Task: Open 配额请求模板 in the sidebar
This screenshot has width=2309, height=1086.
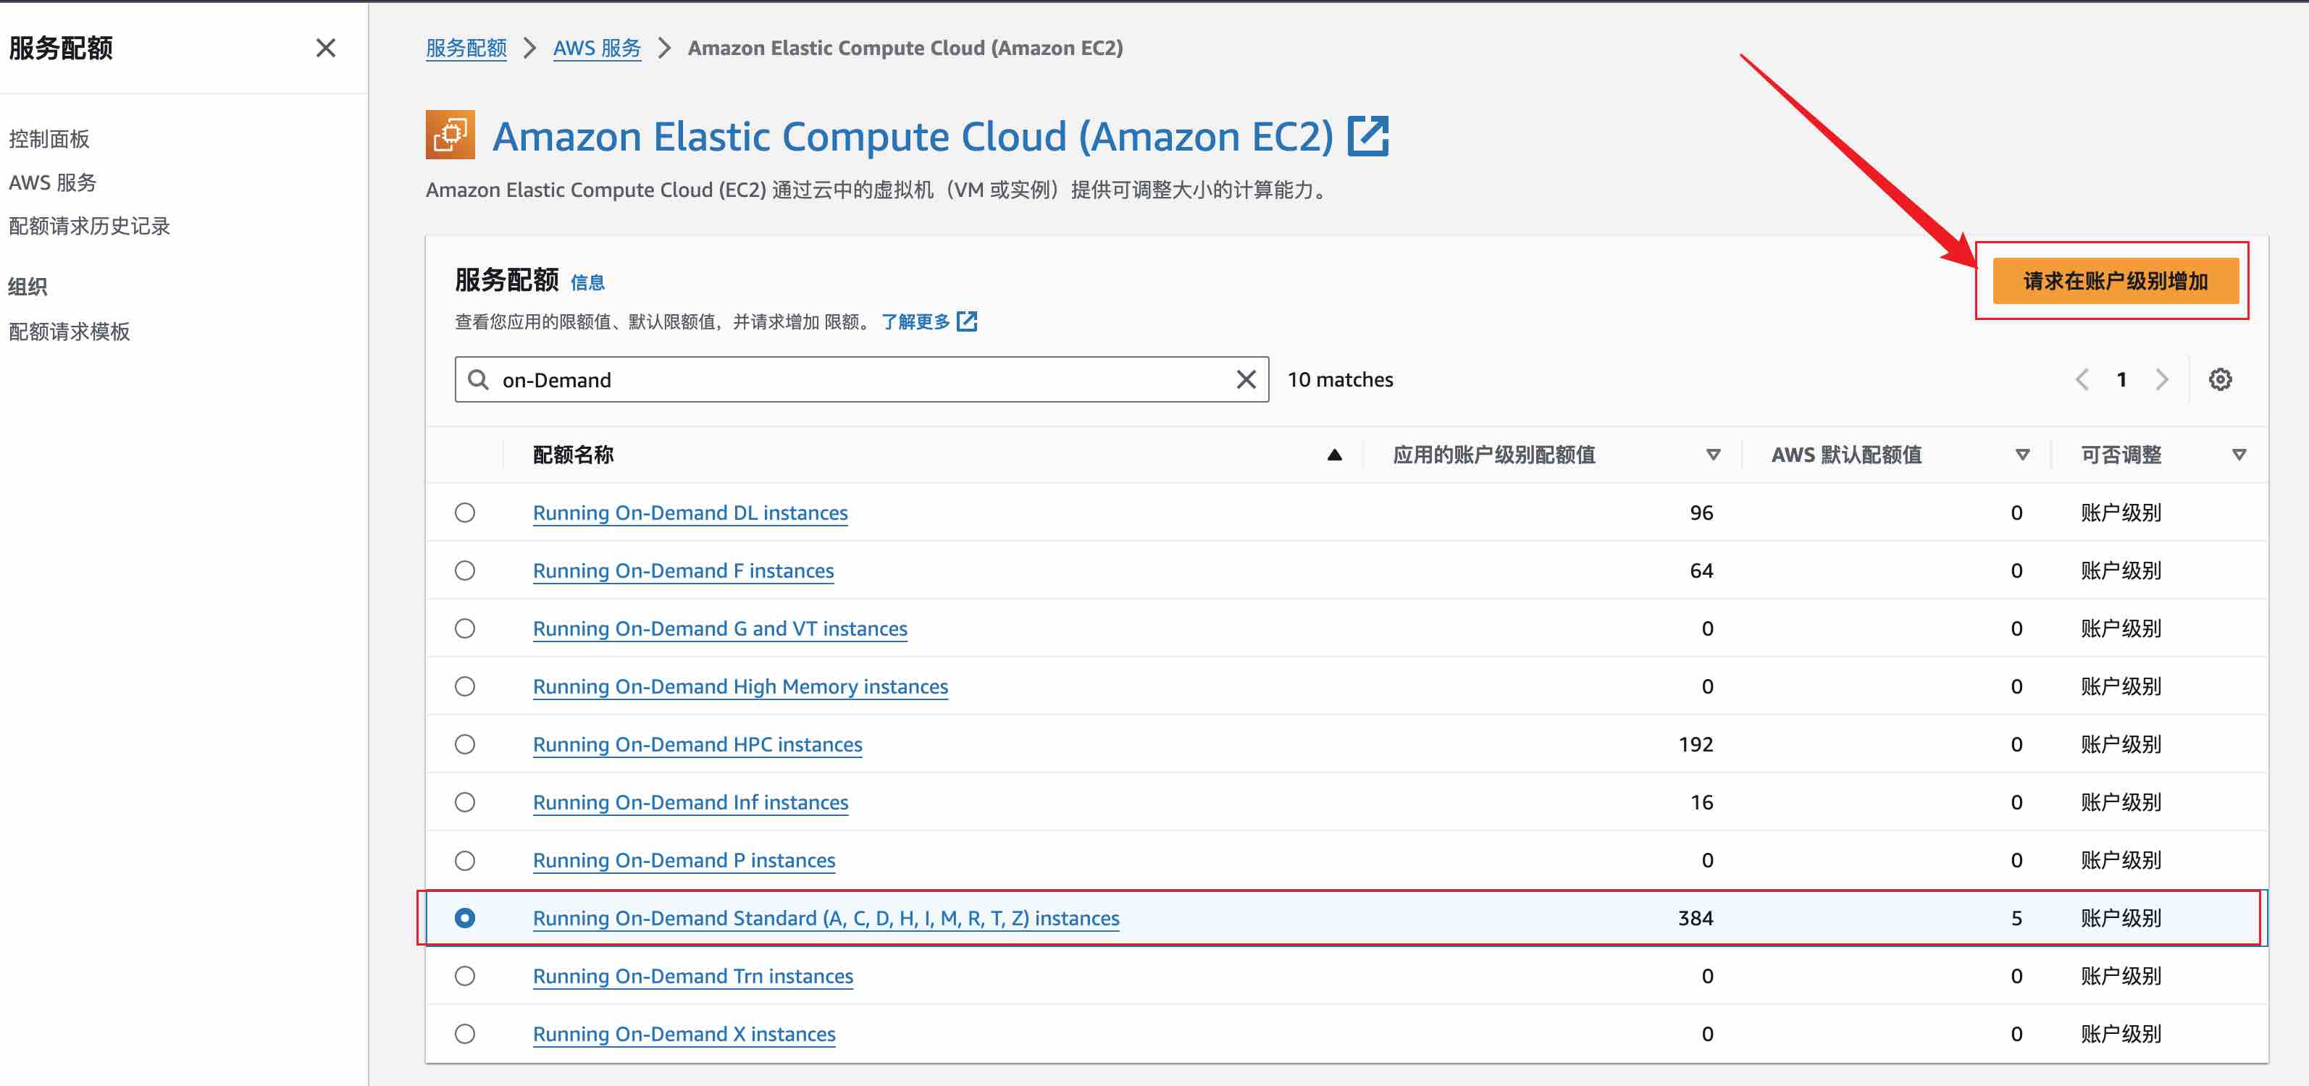Action: pyautogui.click(x=70, y=332)
